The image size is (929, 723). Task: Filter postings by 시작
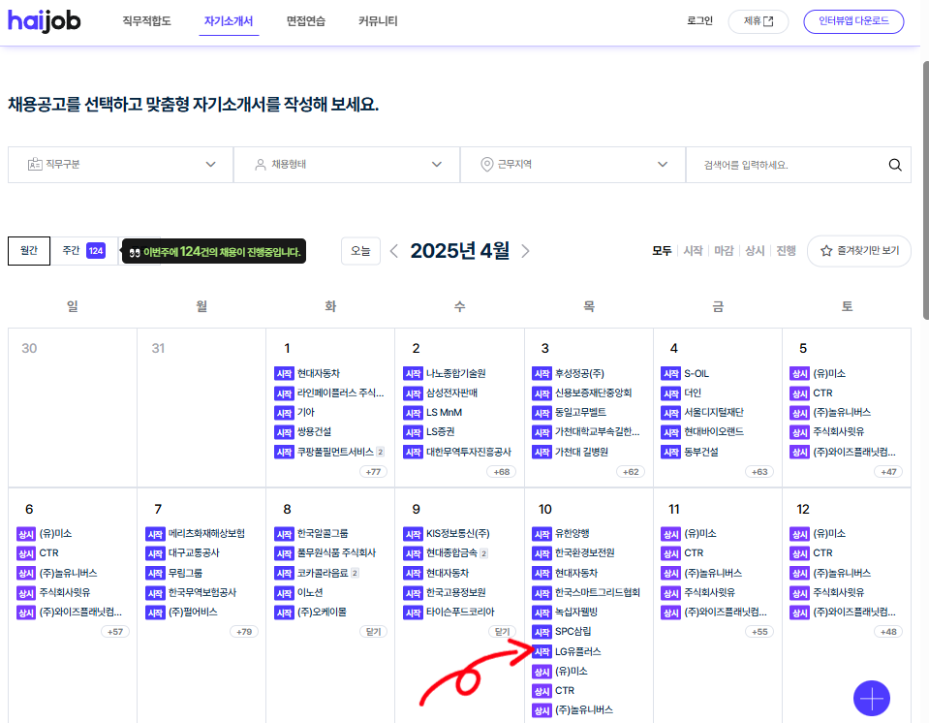tap(693, 251)
